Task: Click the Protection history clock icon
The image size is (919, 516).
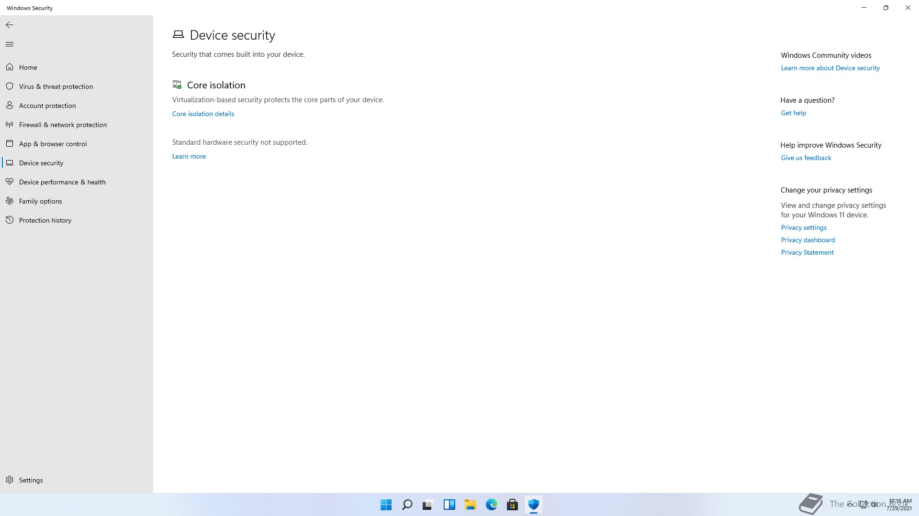Action: point(10,220)
